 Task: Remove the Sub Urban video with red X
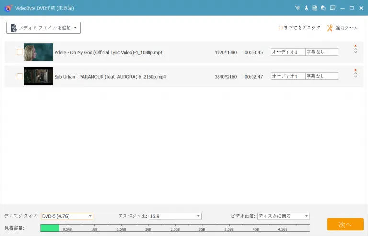(x=356, y=70)
